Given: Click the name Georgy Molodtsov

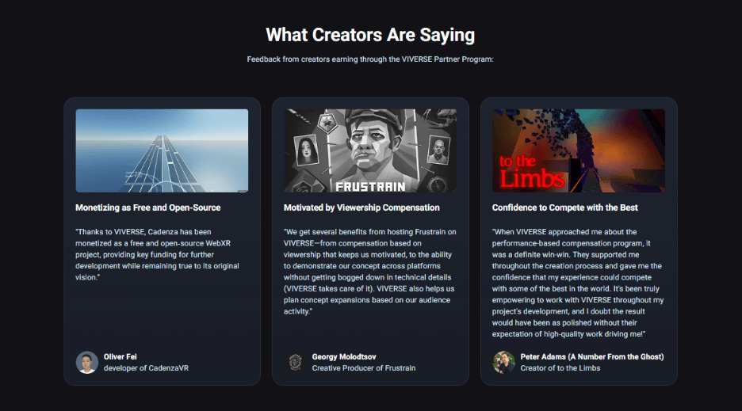Looking at the screenshot, I should tap(344, 356).
